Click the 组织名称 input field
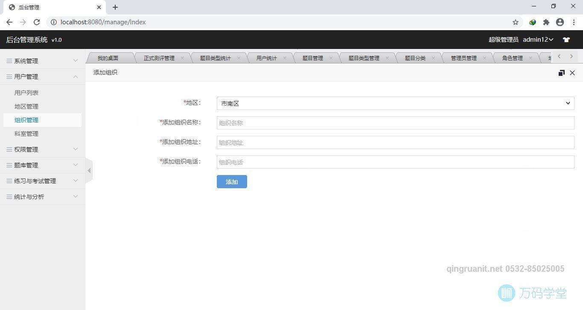This screenshot has height=310, width=583. [x=395, y=123]
